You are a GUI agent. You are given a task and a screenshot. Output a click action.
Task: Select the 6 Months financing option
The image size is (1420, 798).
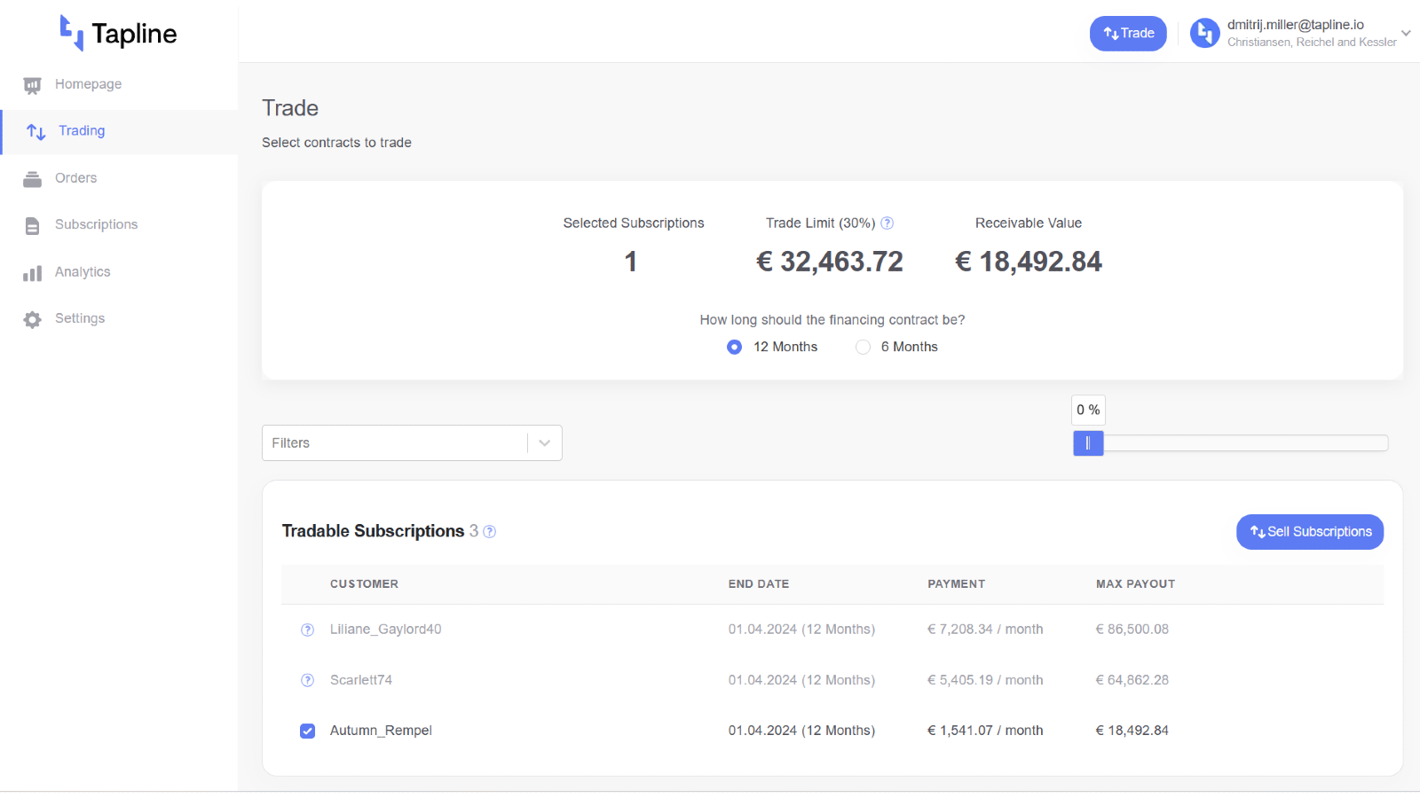click(x=863, y=348)
